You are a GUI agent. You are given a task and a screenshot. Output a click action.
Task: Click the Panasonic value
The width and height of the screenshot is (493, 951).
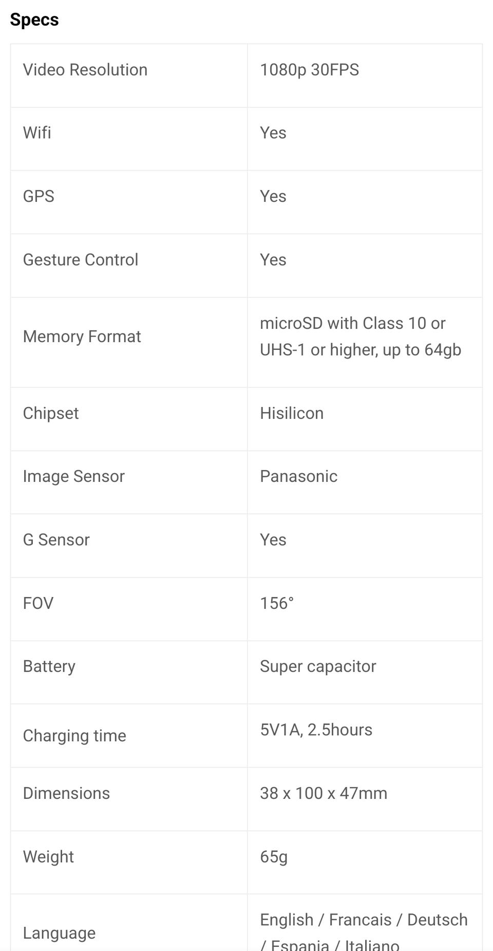(298, 477)
